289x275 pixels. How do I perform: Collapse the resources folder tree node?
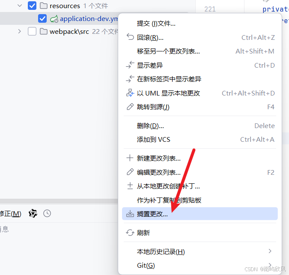point(20,6)
